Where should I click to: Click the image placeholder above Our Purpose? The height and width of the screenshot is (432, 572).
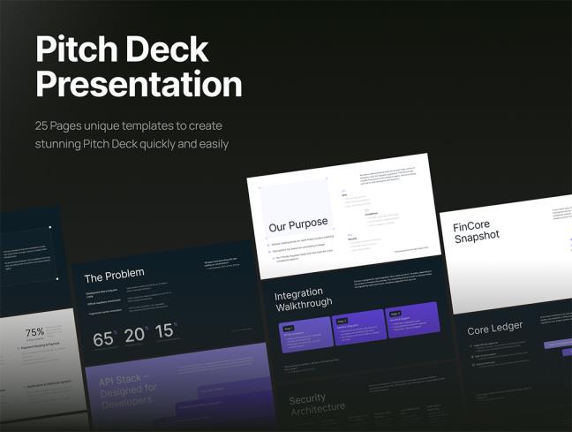coord(297,199)
